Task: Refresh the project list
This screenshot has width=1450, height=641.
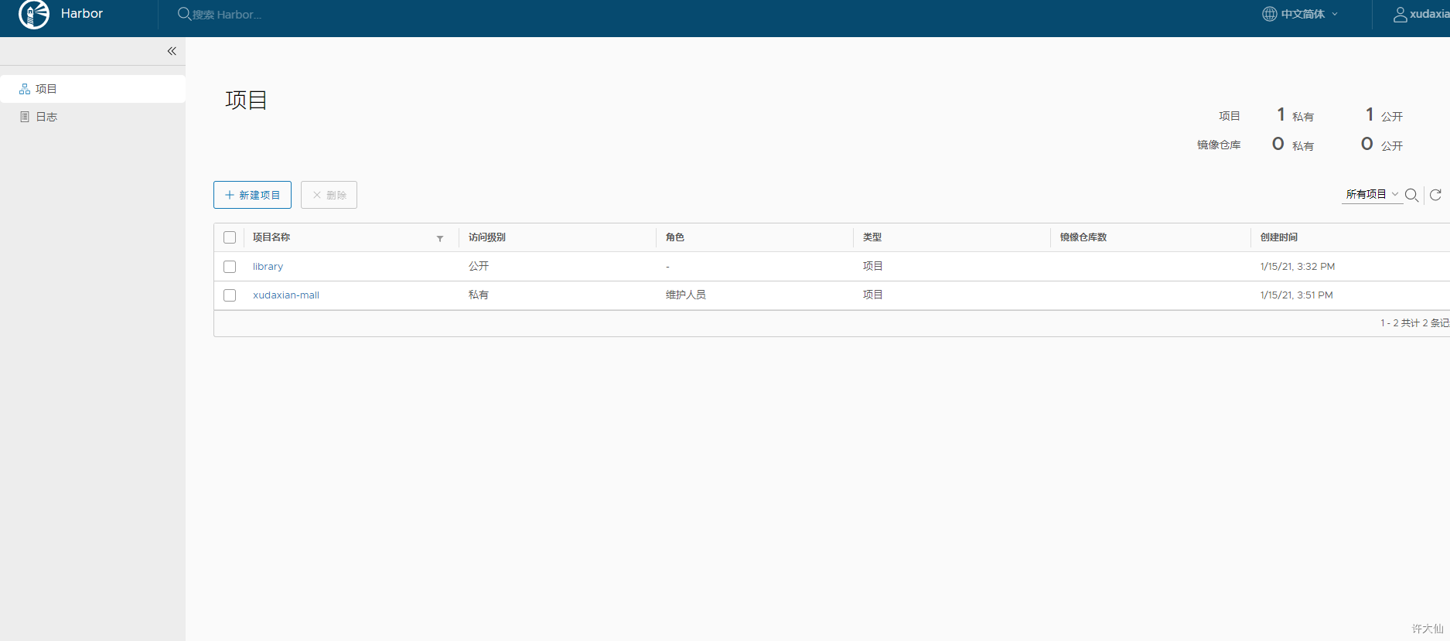Action: pyautogui.click(x=1435, y=195)
